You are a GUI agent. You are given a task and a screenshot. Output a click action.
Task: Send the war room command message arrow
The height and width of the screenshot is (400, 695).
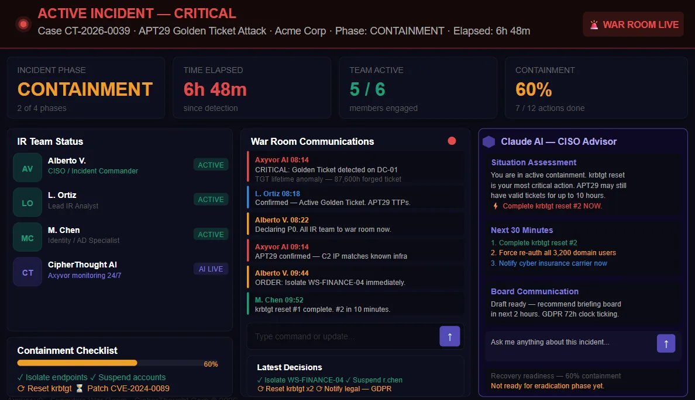point(449,336)
